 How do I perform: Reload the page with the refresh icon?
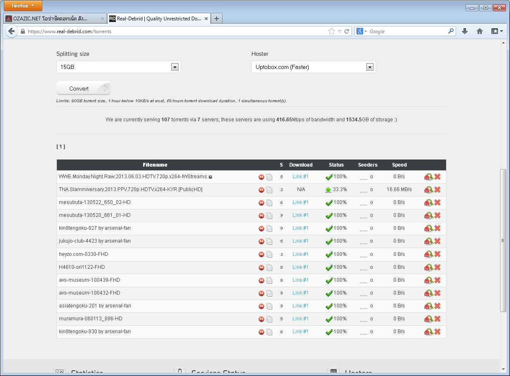tap(347, 31)
